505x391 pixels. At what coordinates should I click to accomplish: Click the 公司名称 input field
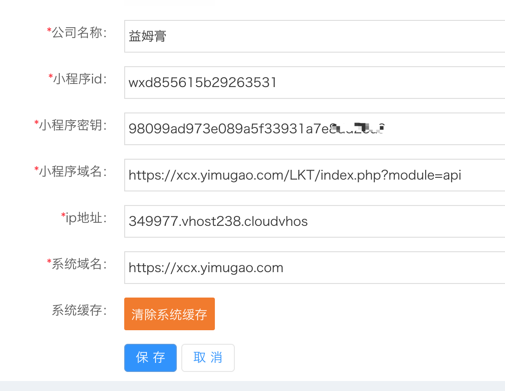click(315, 36)
